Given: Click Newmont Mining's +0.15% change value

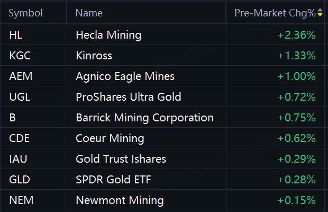Looking at the screenshot, I should (296, 200).
